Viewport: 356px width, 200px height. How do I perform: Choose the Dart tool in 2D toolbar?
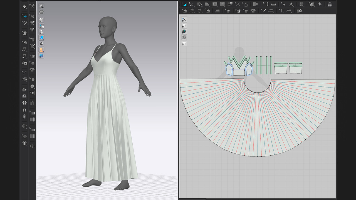230,4
